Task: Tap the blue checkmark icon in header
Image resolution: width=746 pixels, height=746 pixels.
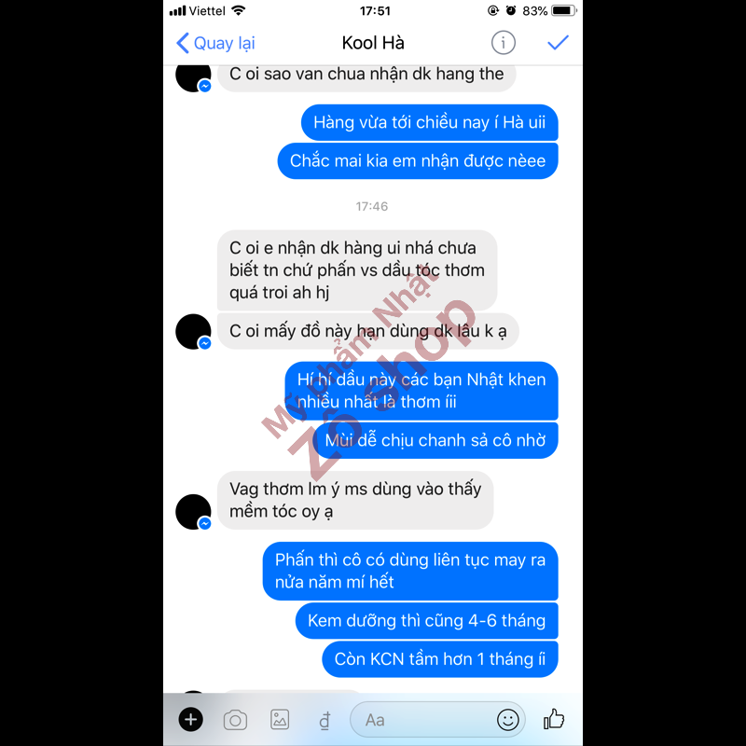Action: (x=558, y=43)
